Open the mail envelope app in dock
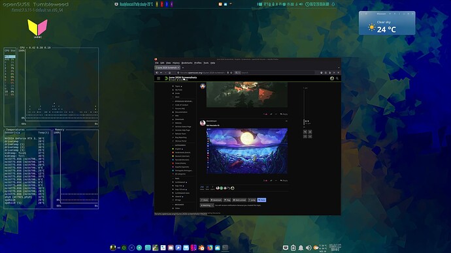 click(x=186, y=248)
